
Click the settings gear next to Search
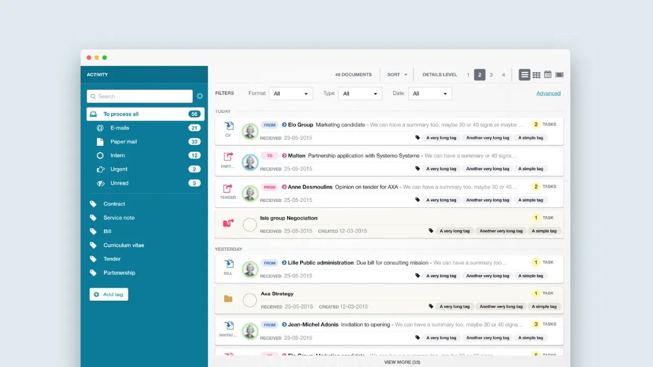pos(200,96)
